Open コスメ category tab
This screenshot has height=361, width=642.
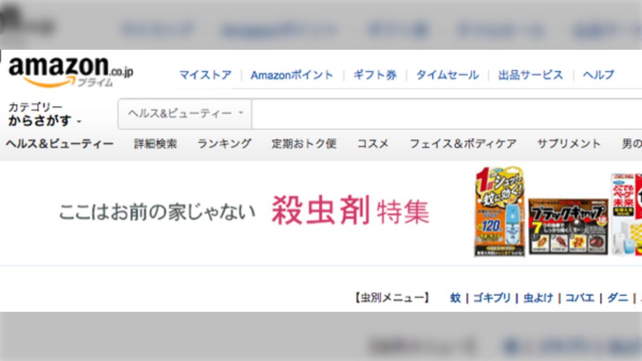(x=372, y=144)
